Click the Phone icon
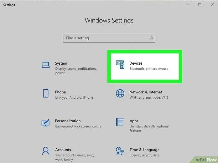 [x=46, y=94]
